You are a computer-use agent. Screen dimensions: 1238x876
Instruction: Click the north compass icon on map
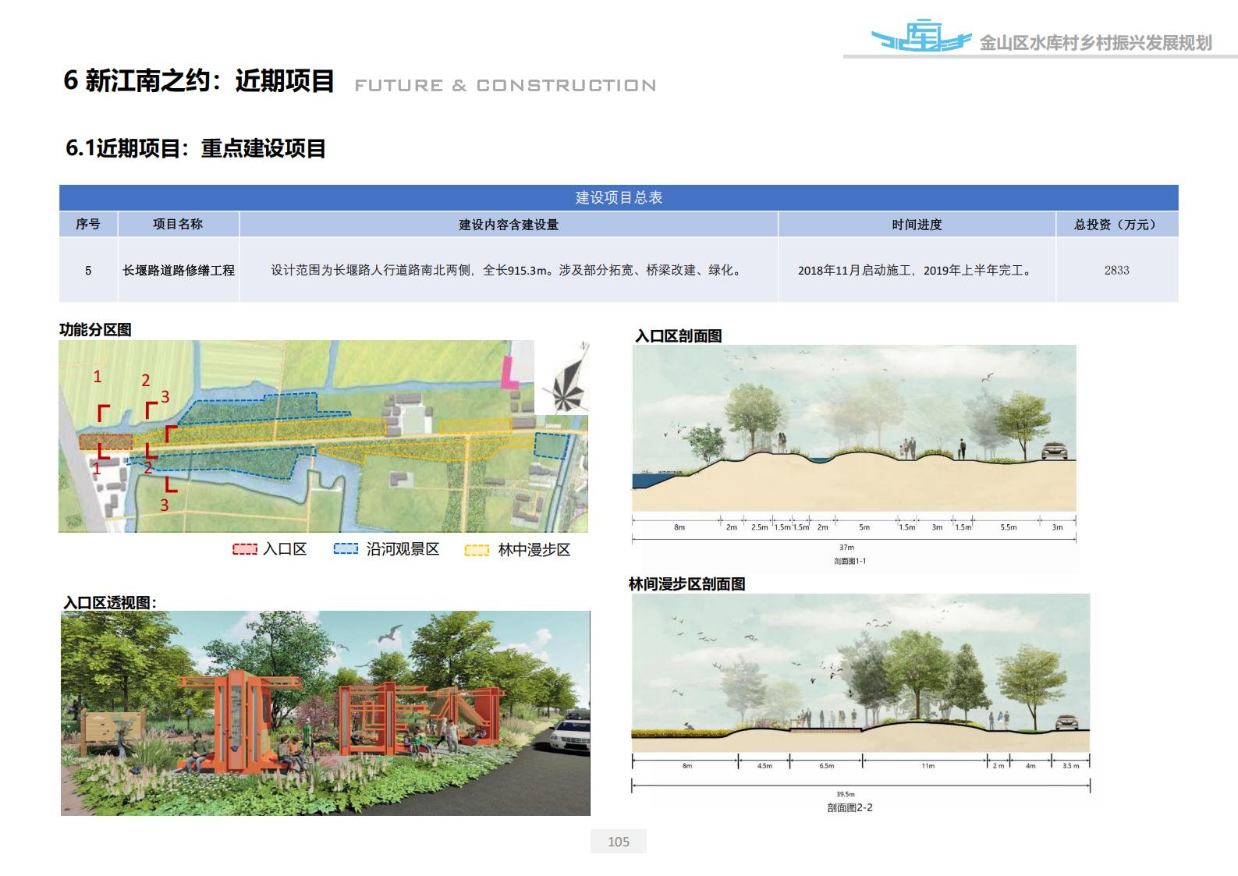tap(567, 378)
